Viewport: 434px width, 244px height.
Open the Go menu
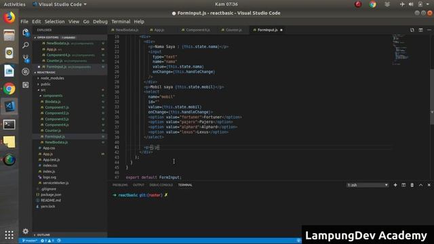86,22
